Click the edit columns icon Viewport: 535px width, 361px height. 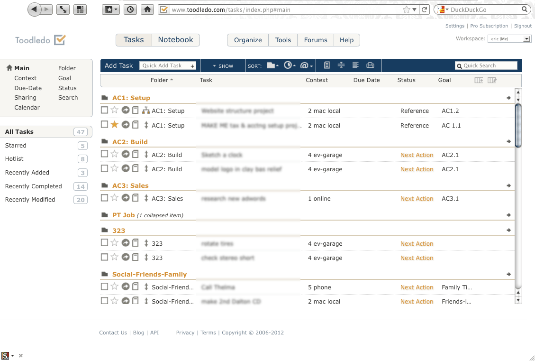coord(492,80)
